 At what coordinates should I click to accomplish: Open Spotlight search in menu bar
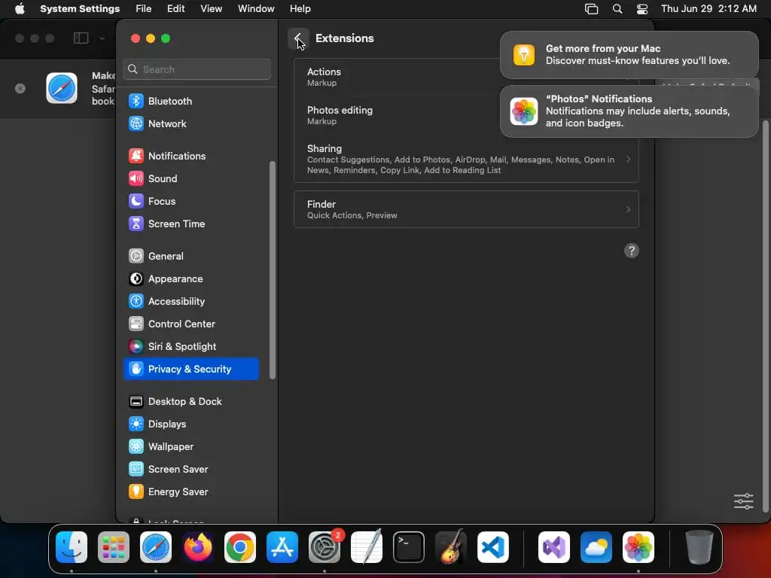pyautogui.click(x=617, y=9)
